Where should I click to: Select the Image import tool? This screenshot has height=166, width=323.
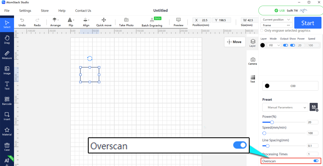pyautogui.click(x=7, y=70)
